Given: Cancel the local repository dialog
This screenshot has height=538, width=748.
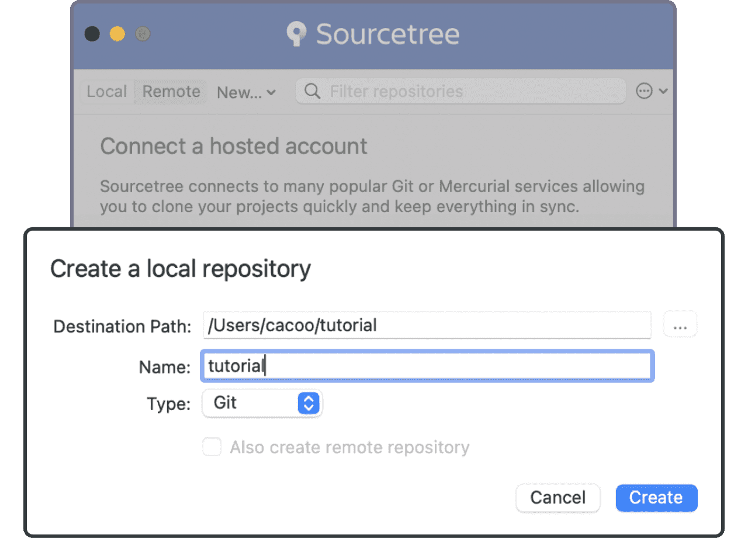Looking at the screenshot, I should 557,498.
